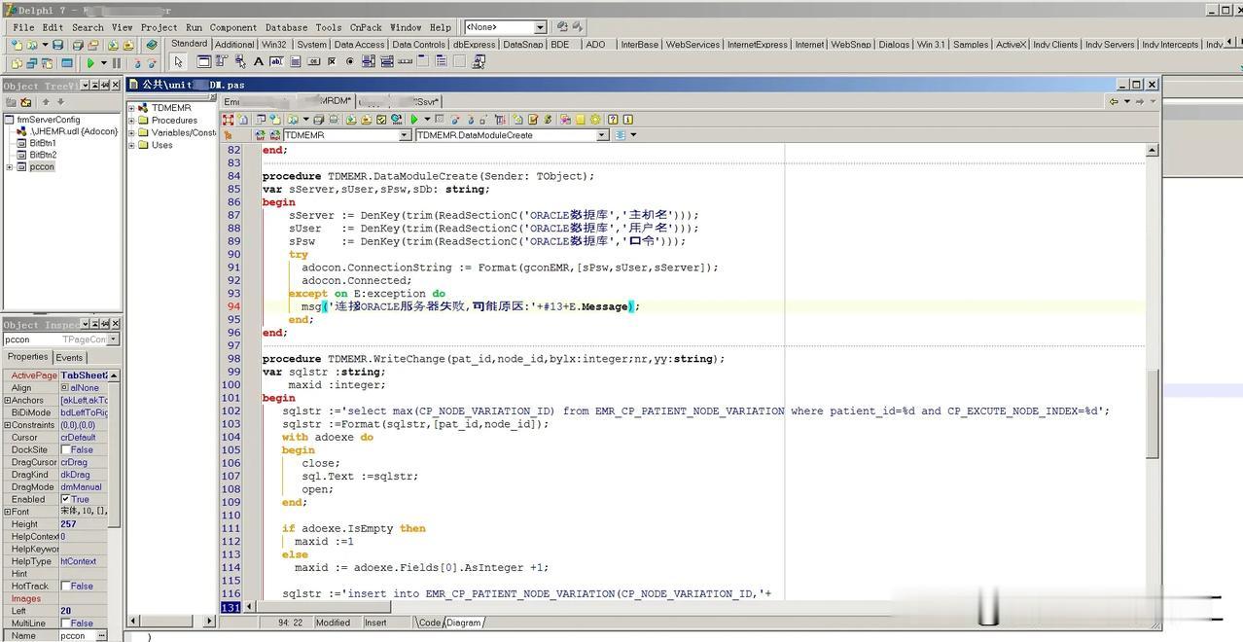Expand the Procedures node in code explorer
The image size is (1243, 642).
coord(131,121)
